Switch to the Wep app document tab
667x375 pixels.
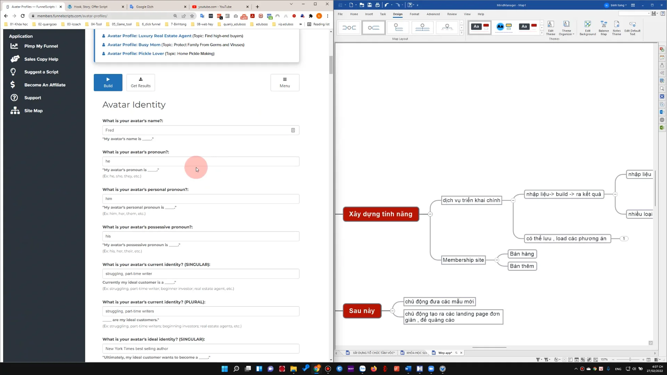(445, 353)
